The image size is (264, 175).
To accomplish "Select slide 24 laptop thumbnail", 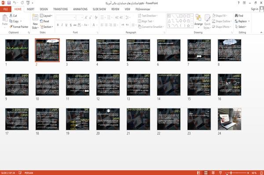I will [229, 119].
